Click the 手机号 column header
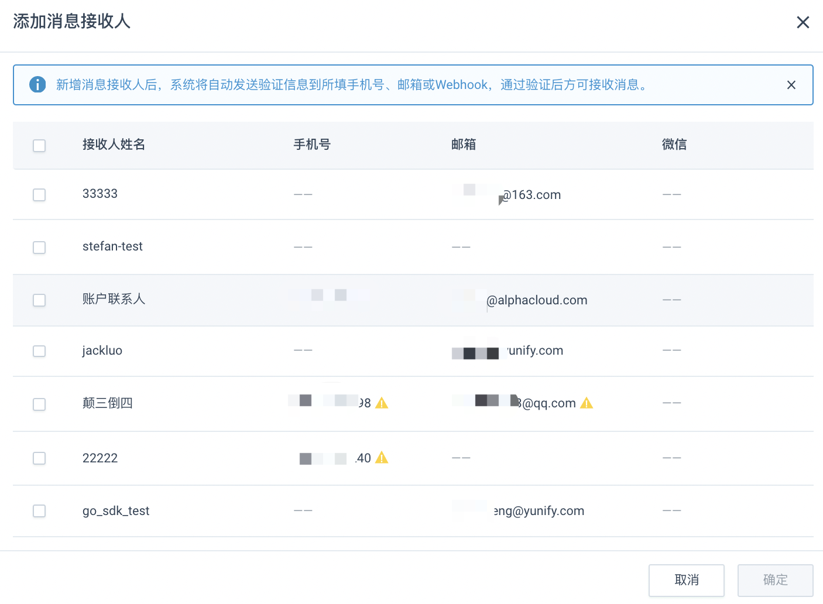Image resolution: width=823 pixels, height=604 pixels. (x=312, y=145)
